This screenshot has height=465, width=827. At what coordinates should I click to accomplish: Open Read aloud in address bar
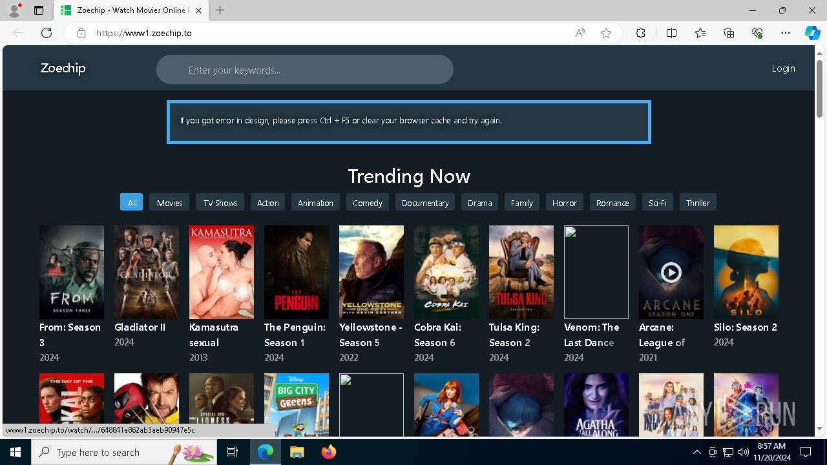(580, 33)
